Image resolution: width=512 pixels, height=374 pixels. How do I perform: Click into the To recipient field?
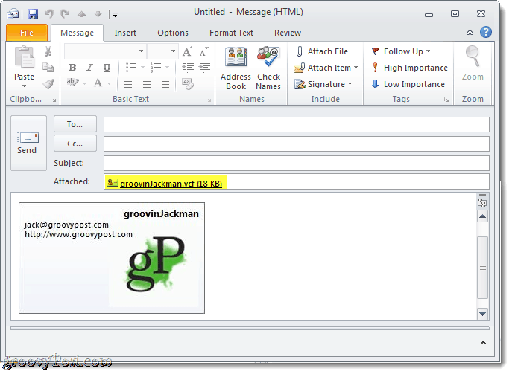(297, 124)
